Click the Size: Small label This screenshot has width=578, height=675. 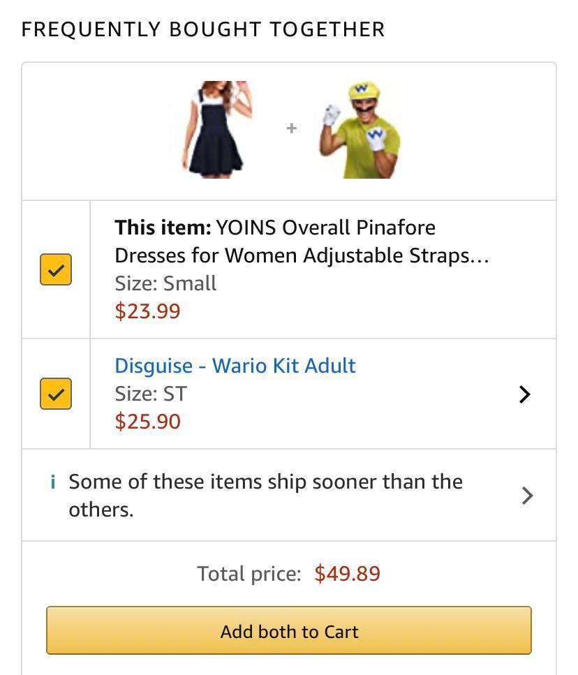165,283
